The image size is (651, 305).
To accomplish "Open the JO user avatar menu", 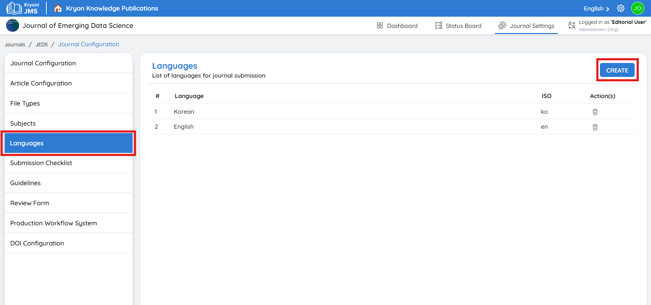I will (637, 9).
